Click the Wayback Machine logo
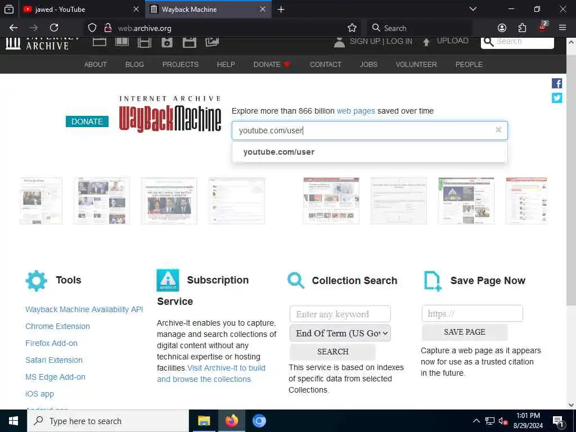The height and width of the screenshot is (432, 576). tap(170, 114)
